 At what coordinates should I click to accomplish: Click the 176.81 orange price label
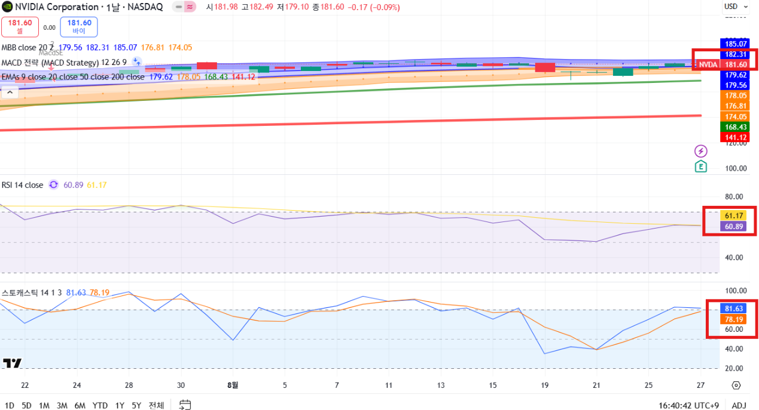tap(736, 106)
